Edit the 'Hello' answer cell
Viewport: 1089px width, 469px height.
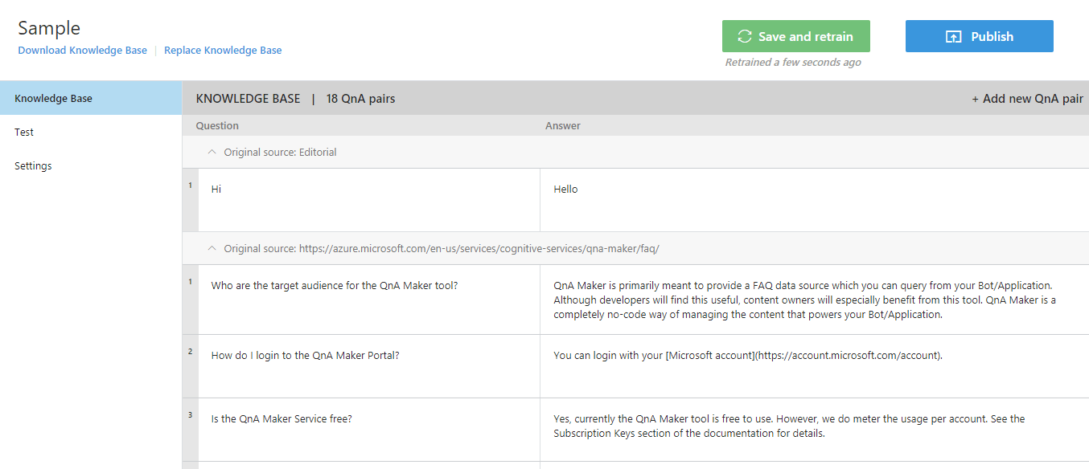click(x=812, y=198)
